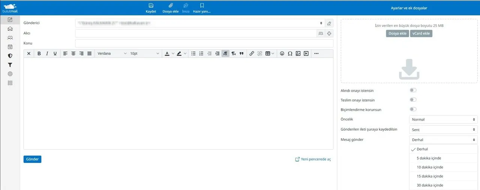This screenshot has height=190, width=480.
Task: Edit sender identity pencil icon
Action: [329, 23]
